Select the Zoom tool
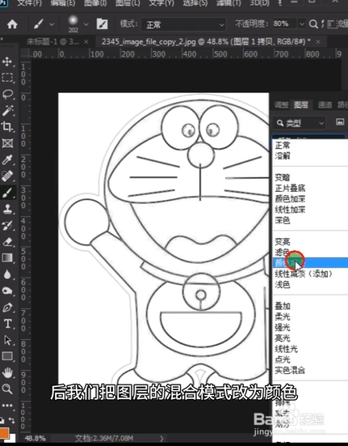Image resolution: width=348 pixels, height=446 pixels. 7,389
